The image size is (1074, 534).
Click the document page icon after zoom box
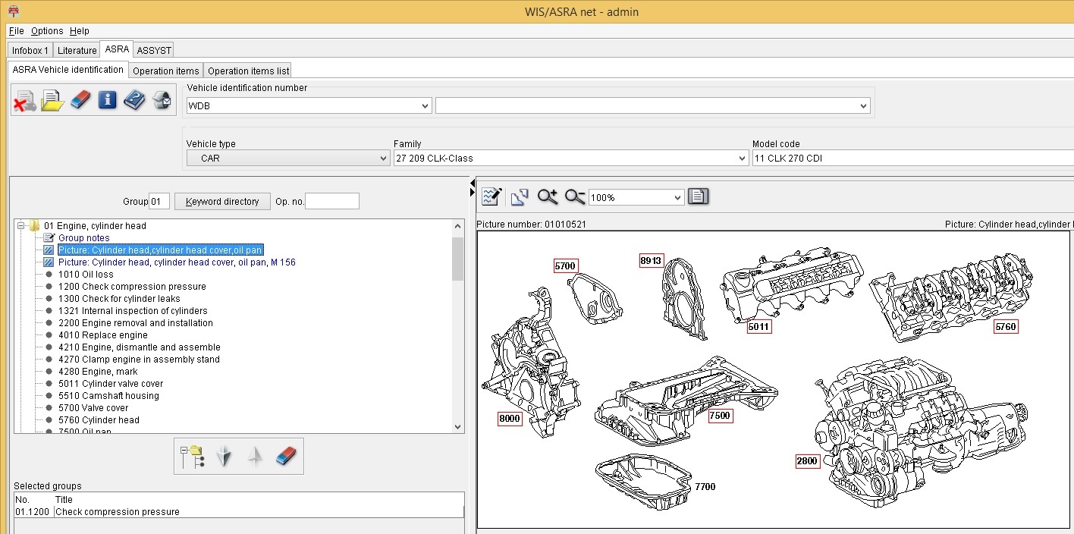[698, 197]
